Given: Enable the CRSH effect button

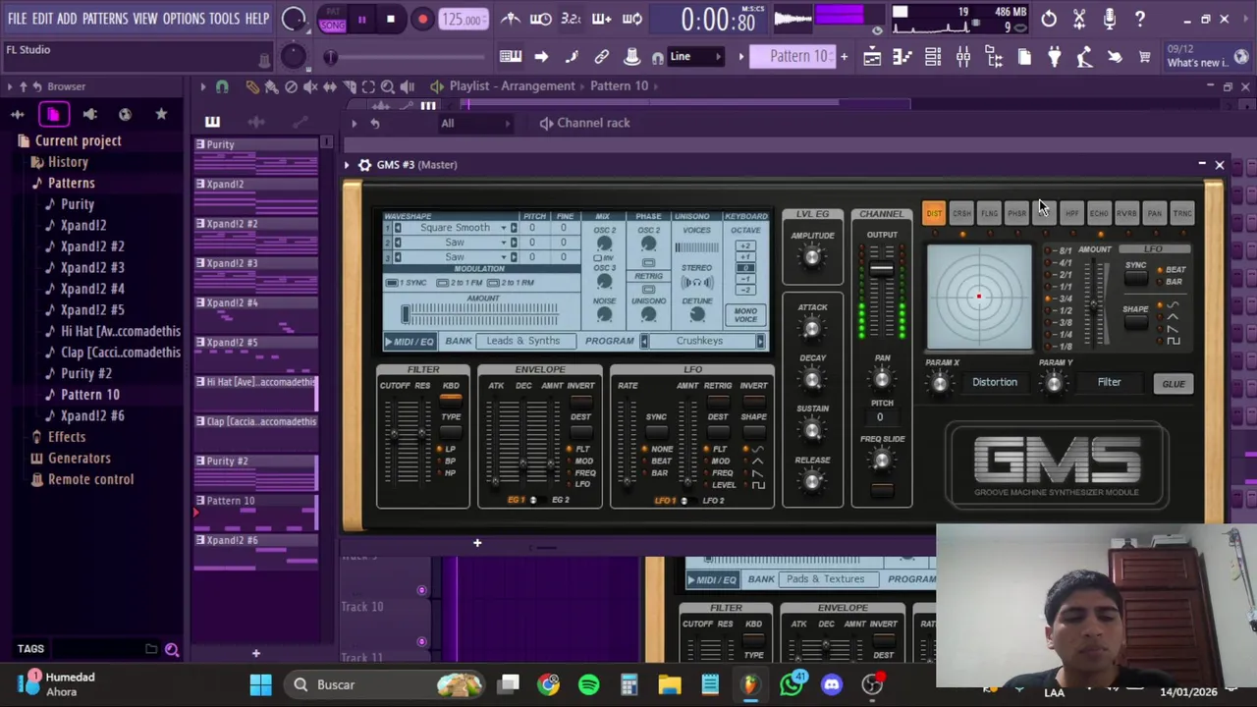Looking at the screenshot, I should point(961,213).
